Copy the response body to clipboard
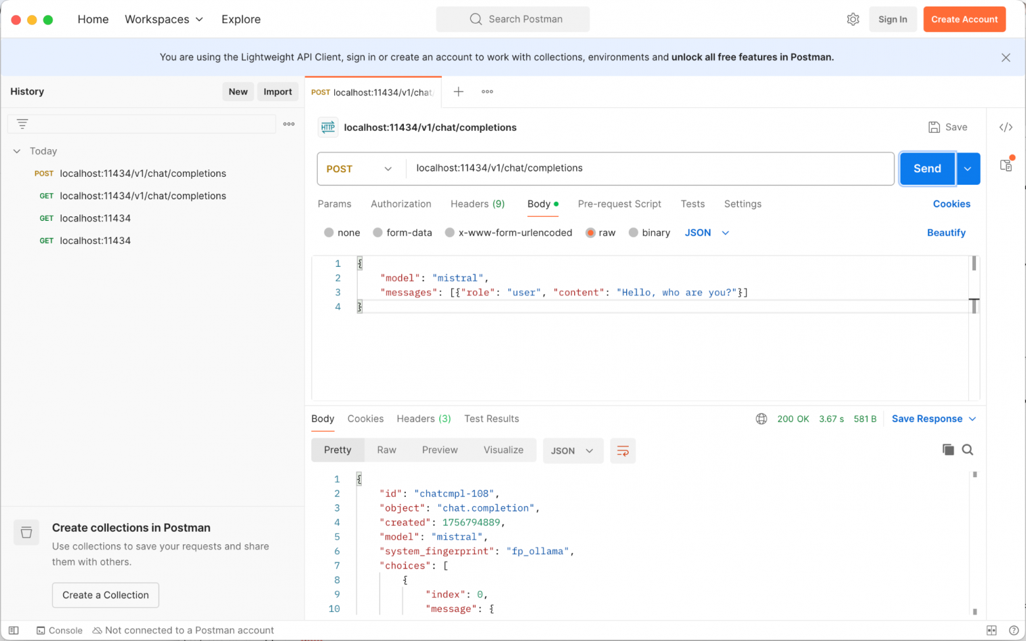 pos(948,450)
